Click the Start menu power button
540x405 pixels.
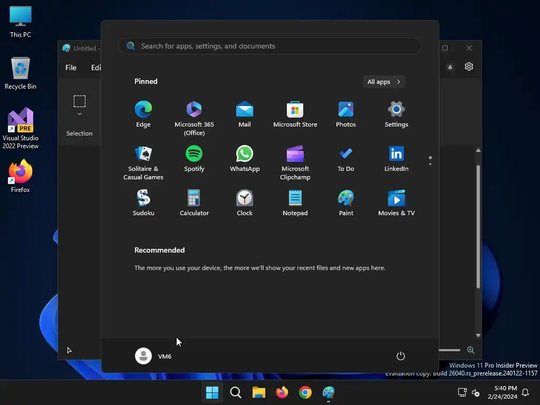pos(401,356)
